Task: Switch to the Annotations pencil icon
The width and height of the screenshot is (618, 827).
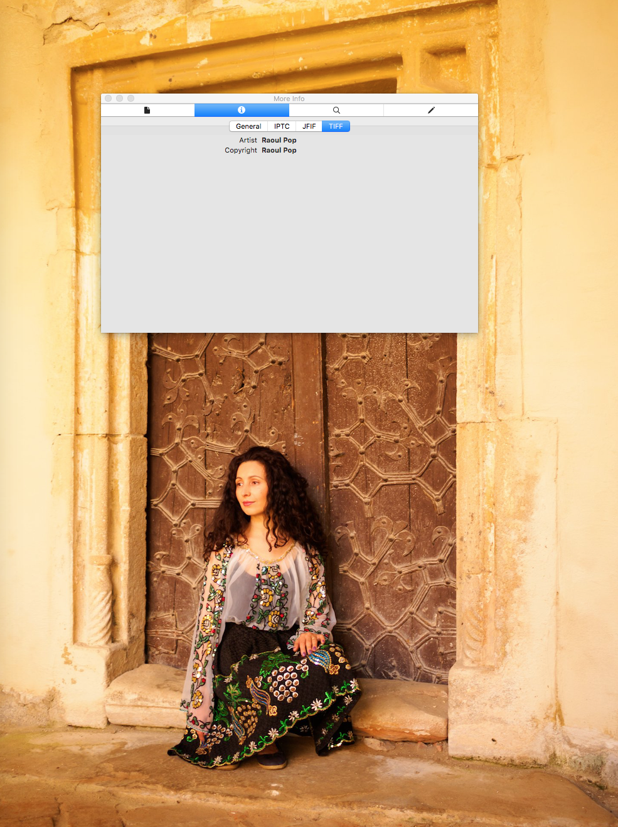Action: pos(431,111)
